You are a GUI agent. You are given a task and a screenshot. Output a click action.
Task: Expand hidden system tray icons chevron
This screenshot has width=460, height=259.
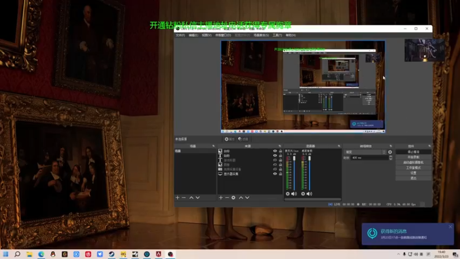coord(398,254)
